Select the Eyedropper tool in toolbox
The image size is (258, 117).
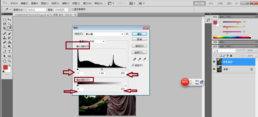[10, 28]
